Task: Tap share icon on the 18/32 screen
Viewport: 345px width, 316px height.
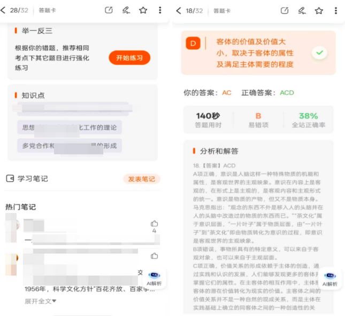Action: tap(285, 11)
